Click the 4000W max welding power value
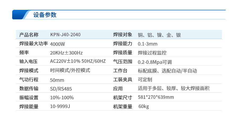 [58, 44]
